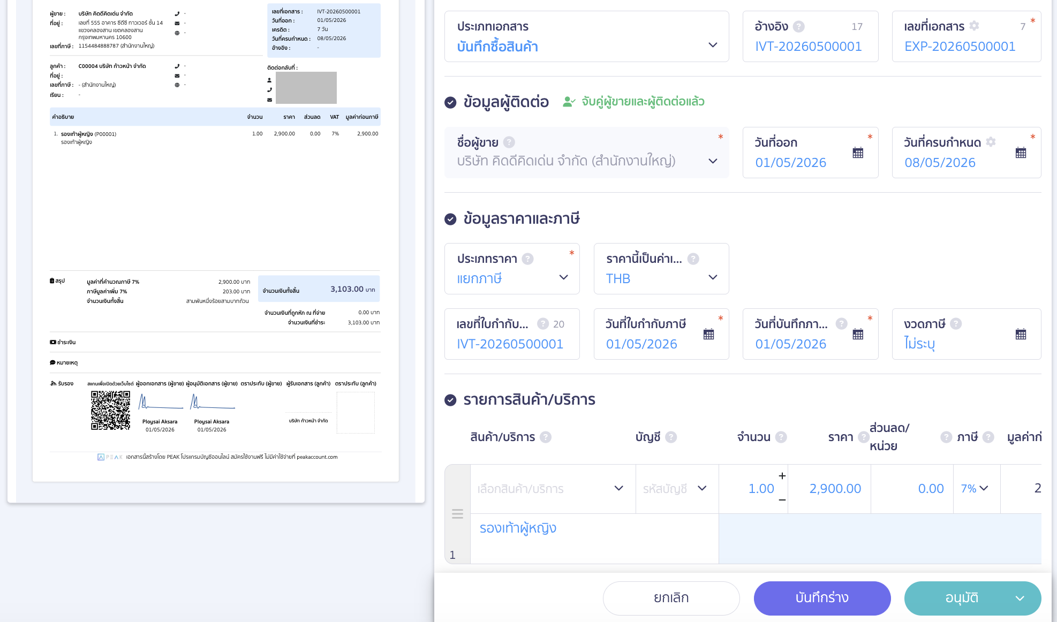1057x622 pixels.
Task: Click the help icon beside 'ภาษี' column
Action: tap(988, 437)
